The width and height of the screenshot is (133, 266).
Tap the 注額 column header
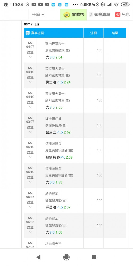click(x=93, y=33)
